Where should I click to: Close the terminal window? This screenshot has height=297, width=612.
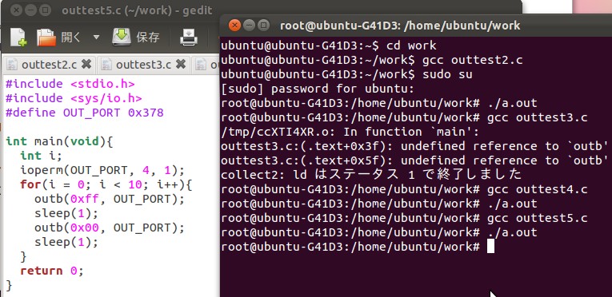pyautogui.click(x=234, y=26)
